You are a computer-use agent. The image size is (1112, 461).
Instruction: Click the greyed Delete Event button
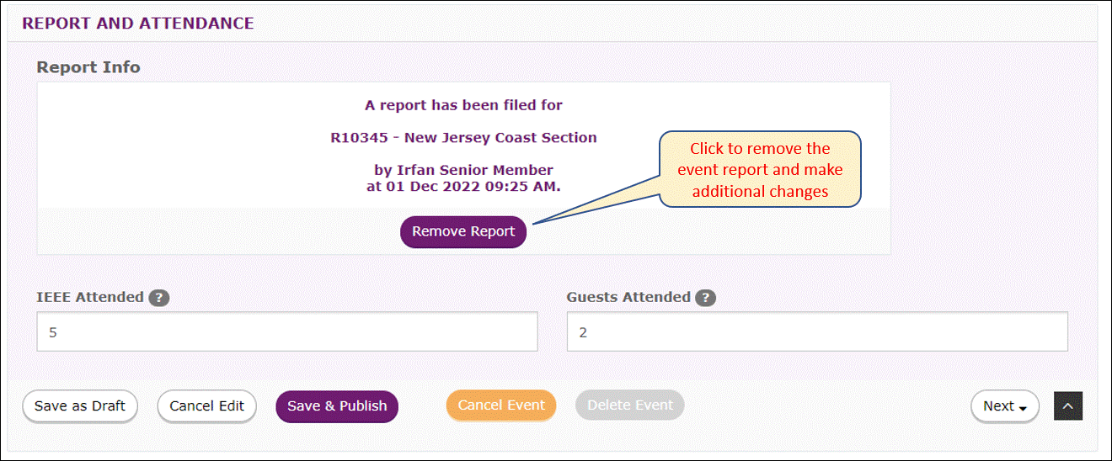(630, 405)
